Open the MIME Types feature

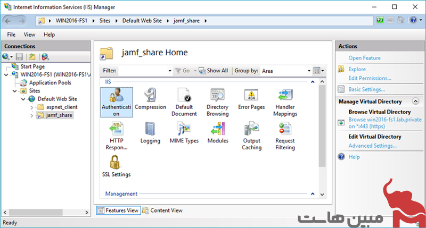point(184,132)
